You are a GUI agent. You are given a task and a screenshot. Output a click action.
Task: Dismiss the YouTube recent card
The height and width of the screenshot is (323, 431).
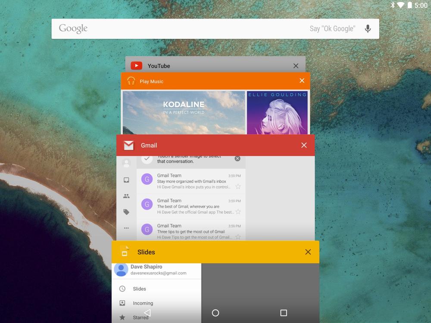pos(296,66)
